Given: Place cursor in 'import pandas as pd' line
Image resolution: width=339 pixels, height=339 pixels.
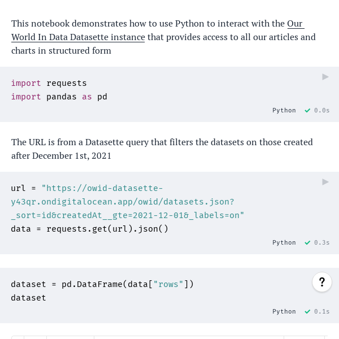Looking at the screenshot, I should [x=59, y=97].
